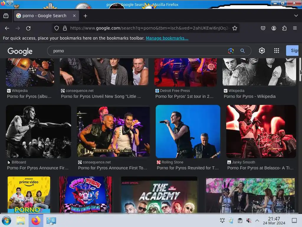
Task: Open the system settings taskbar icon
Action: (x=51, y=220)
